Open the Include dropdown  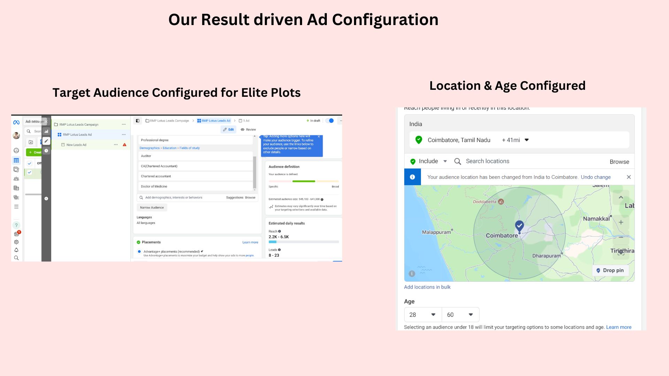[429, 161]
